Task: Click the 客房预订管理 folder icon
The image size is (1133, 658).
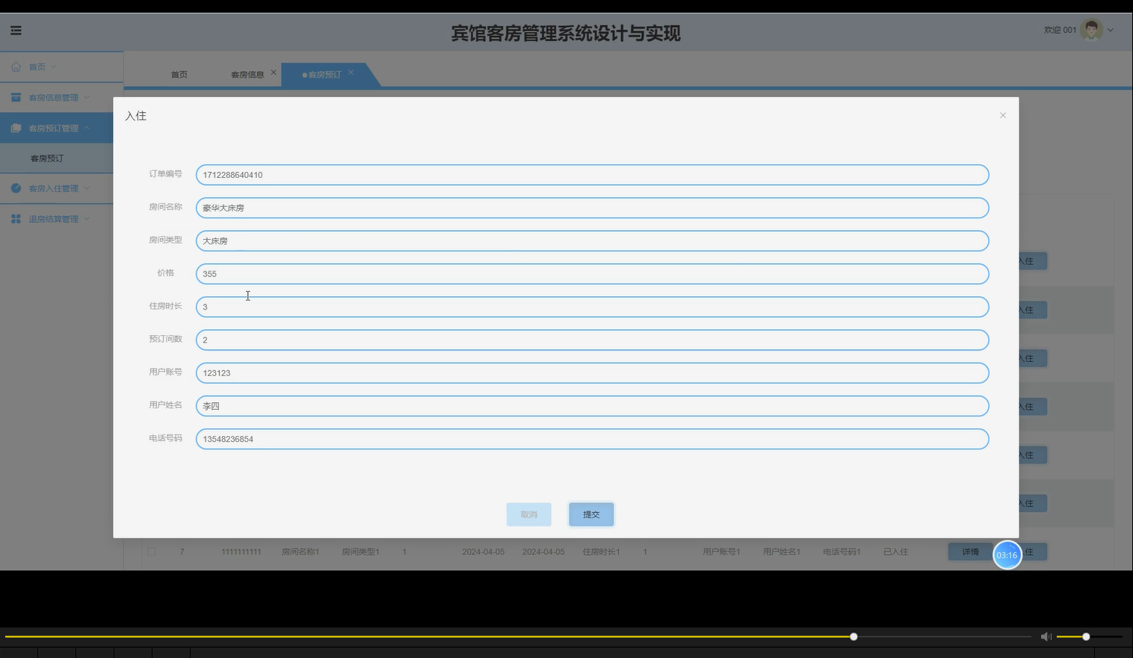Action: [16, 127]
